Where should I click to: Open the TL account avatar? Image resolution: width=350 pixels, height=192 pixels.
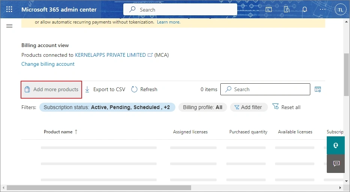point(340,10)
